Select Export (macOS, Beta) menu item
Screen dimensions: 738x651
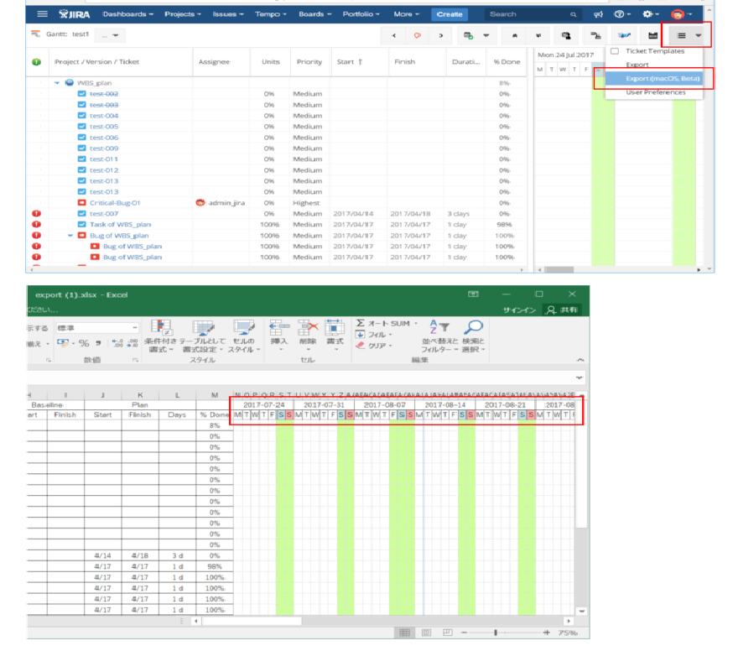[654, 79]
